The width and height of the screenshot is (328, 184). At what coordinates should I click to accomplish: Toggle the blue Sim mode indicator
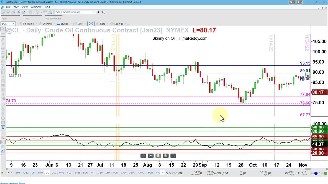tap(316, 173)
